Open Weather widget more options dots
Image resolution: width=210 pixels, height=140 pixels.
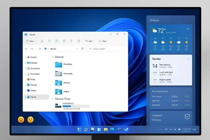click(188, 29)
